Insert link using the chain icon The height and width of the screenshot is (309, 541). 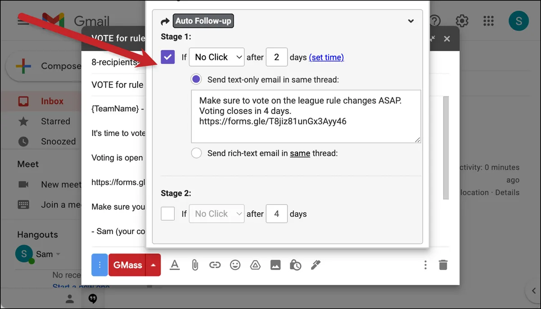(215, 265)
